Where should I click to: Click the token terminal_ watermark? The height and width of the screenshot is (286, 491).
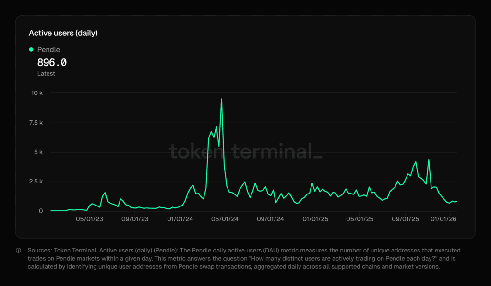[x=245, y=151]
